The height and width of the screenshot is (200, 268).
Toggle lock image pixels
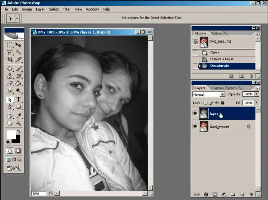point(211,103)
